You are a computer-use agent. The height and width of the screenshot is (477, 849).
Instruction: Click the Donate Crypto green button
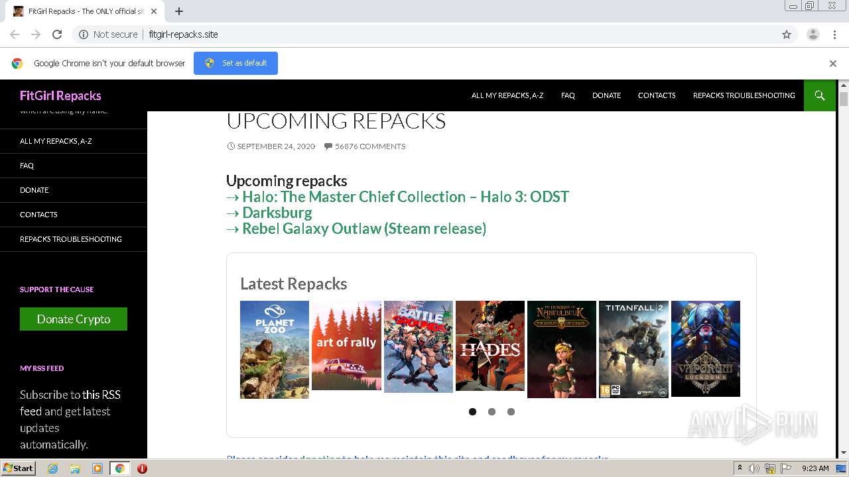point(74,319)
